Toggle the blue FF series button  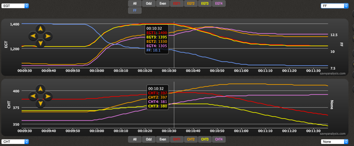pyautogui.click(x=135, y=11)
